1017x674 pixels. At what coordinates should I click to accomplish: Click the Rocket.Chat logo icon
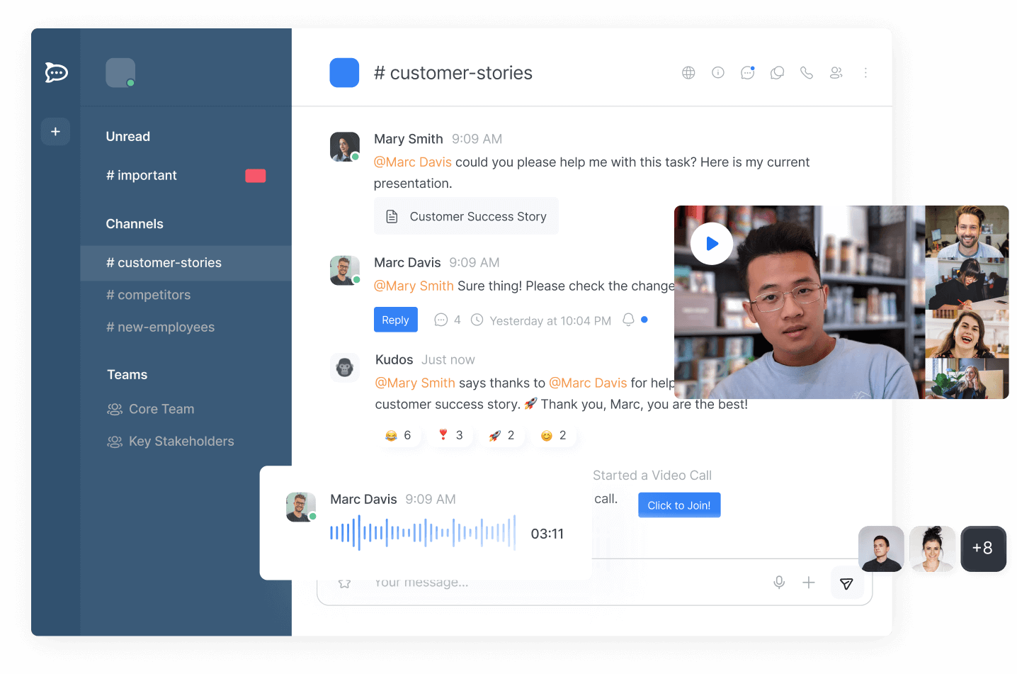56,72
